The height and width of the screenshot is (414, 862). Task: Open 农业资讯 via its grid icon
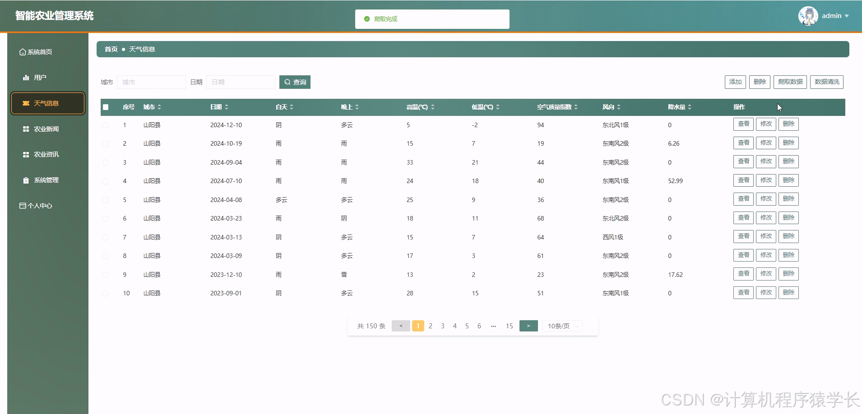tap(26, 154)
